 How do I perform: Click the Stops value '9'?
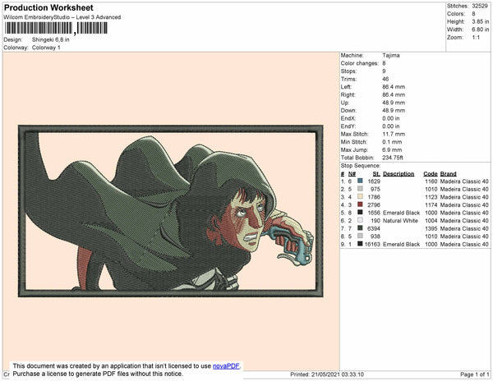[384, 71]
